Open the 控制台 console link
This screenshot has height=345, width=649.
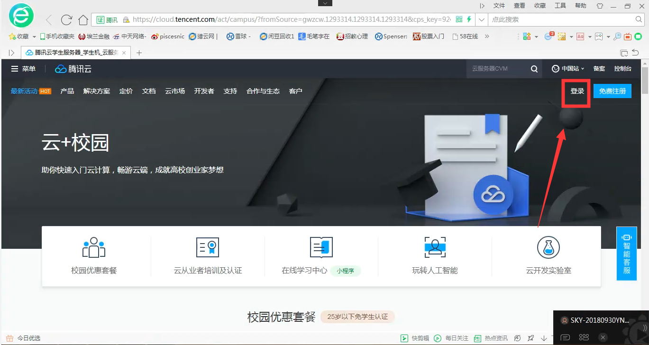(622, 69)
